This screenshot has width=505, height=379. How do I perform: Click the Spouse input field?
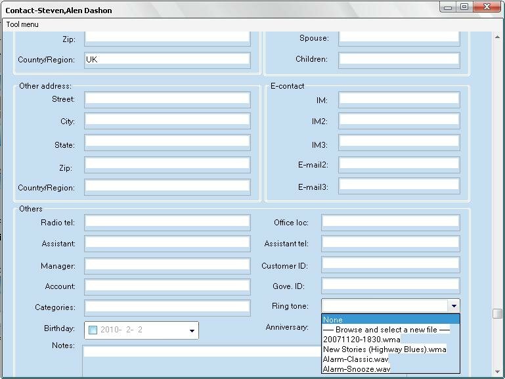pos(399,38)
